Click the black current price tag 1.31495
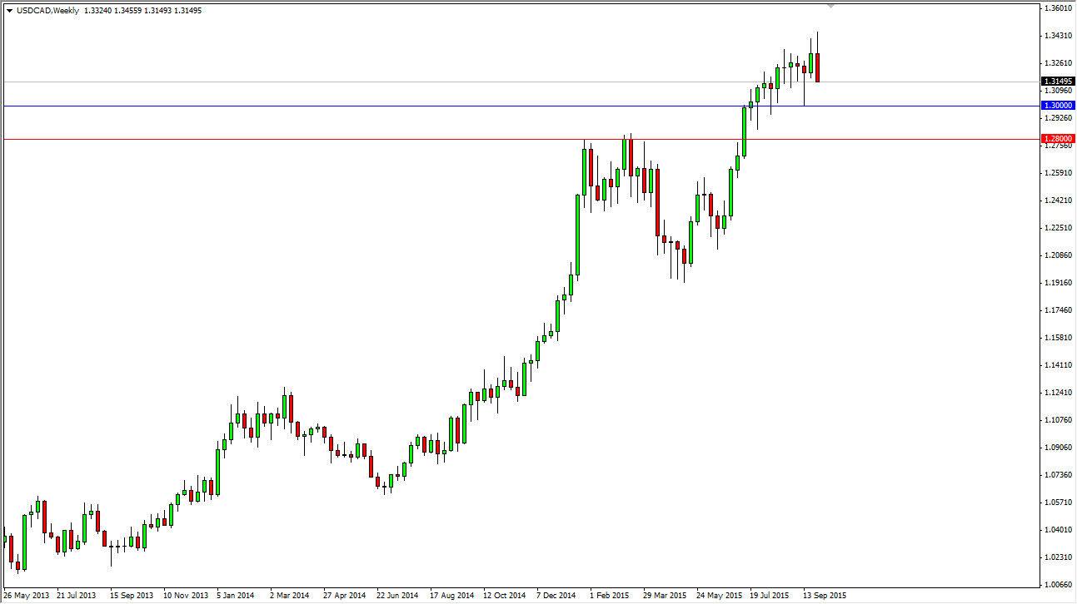Screen dimensions: 1077x604 (x=1057, y=82)
